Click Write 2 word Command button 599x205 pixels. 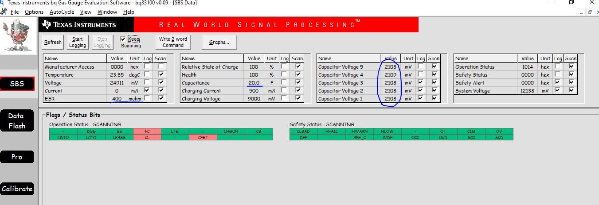tap(173, 42)
